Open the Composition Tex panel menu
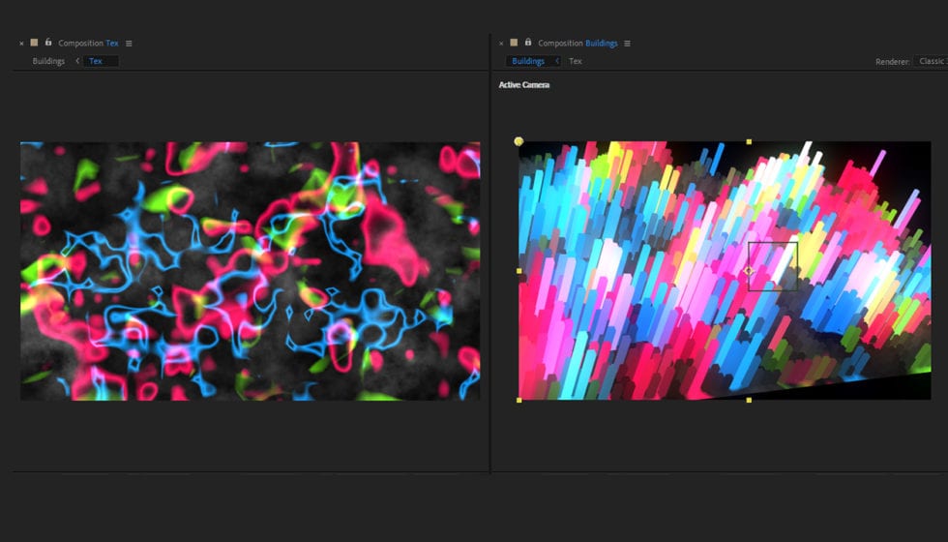Screen dimensions: 948x542 [x=129, y=44]
